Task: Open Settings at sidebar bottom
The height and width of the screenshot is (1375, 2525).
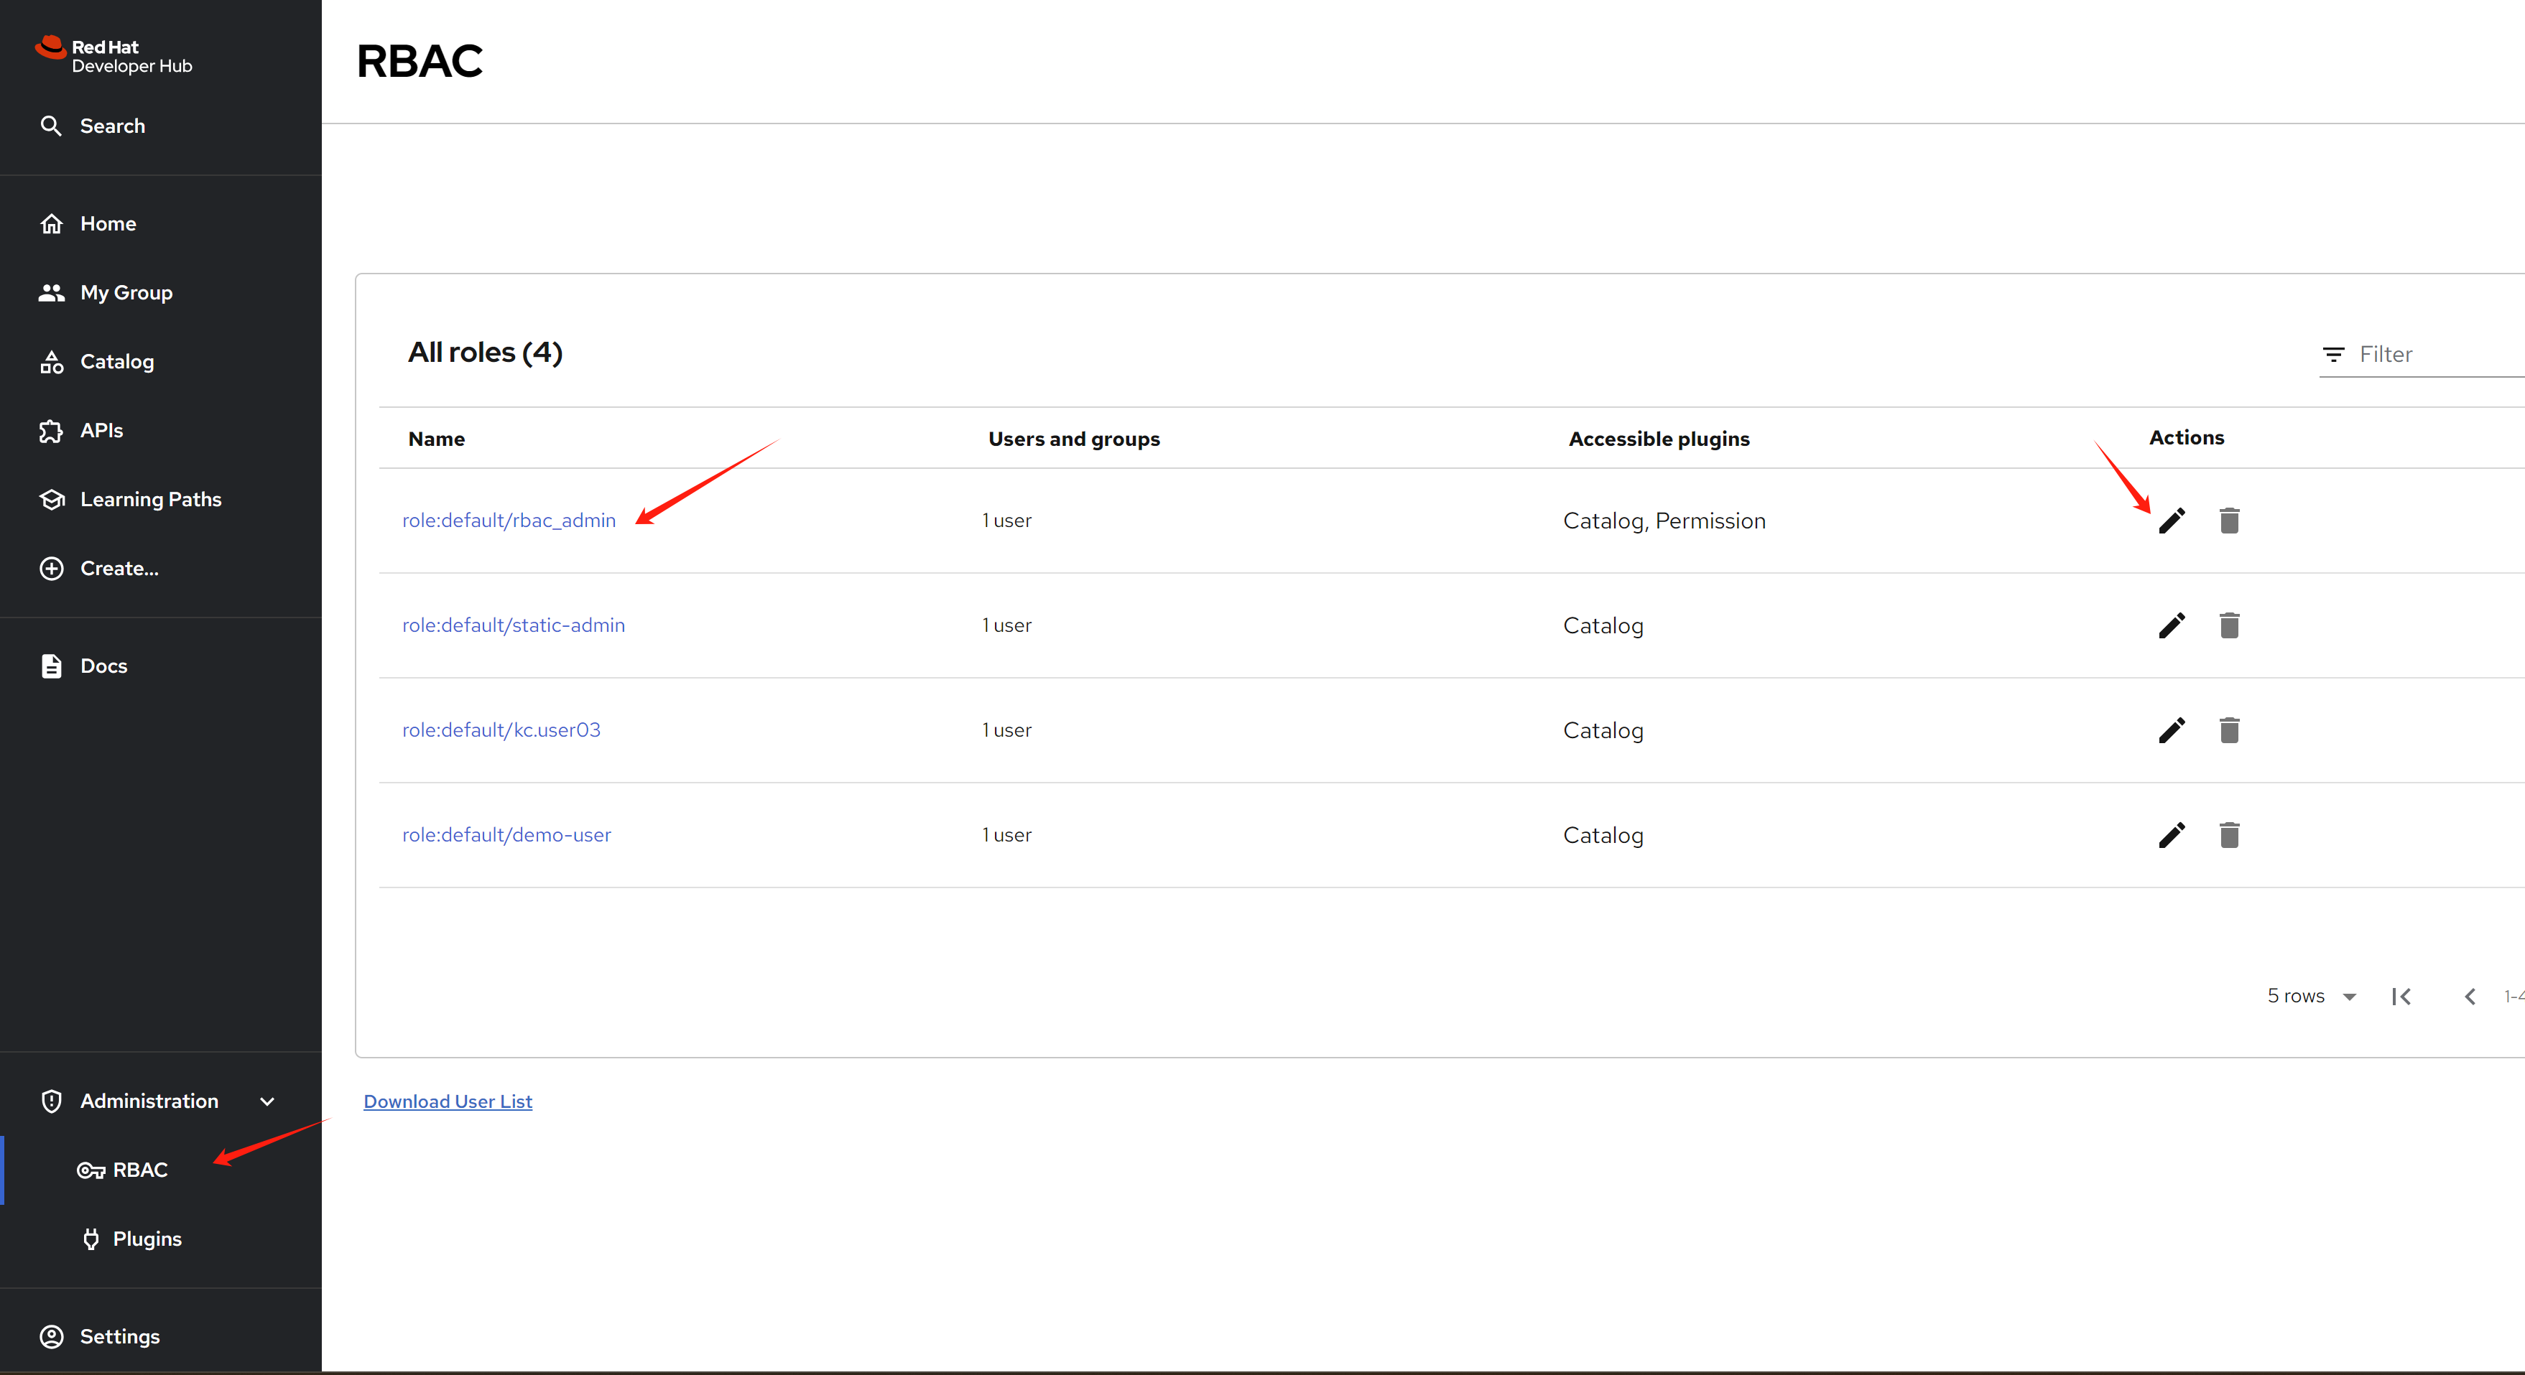Action: [119, 1337]
